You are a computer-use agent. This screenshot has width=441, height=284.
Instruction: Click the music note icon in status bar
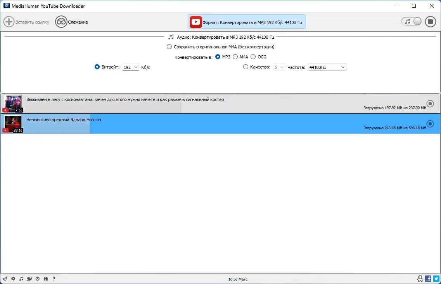21,279
